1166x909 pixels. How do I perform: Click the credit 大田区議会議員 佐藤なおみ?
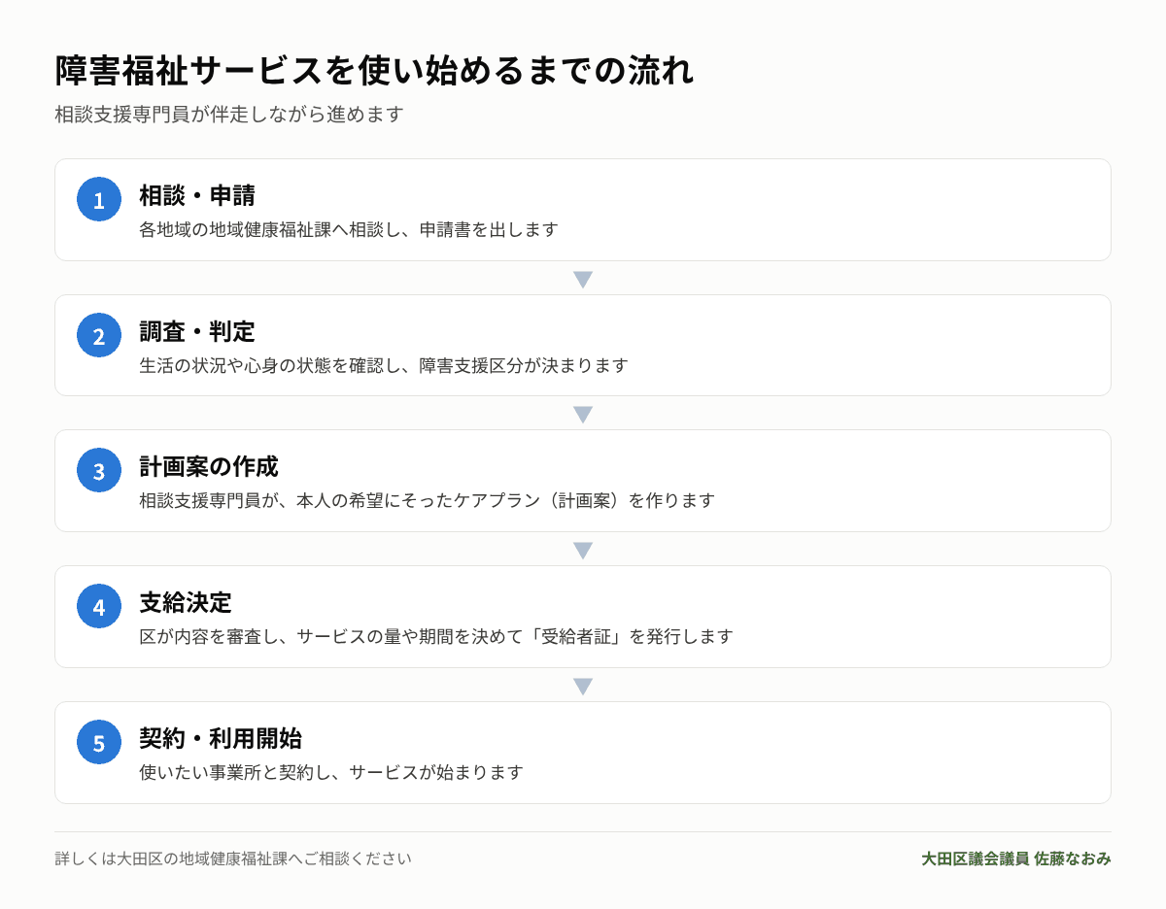[1016, 858]
